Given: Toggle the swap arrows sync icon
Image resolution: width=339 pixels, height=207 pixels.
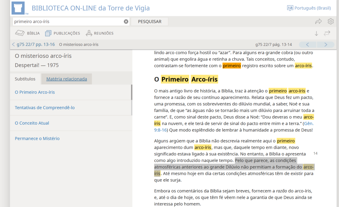Looking at the screenshot, I should click(x=327, y=33).
